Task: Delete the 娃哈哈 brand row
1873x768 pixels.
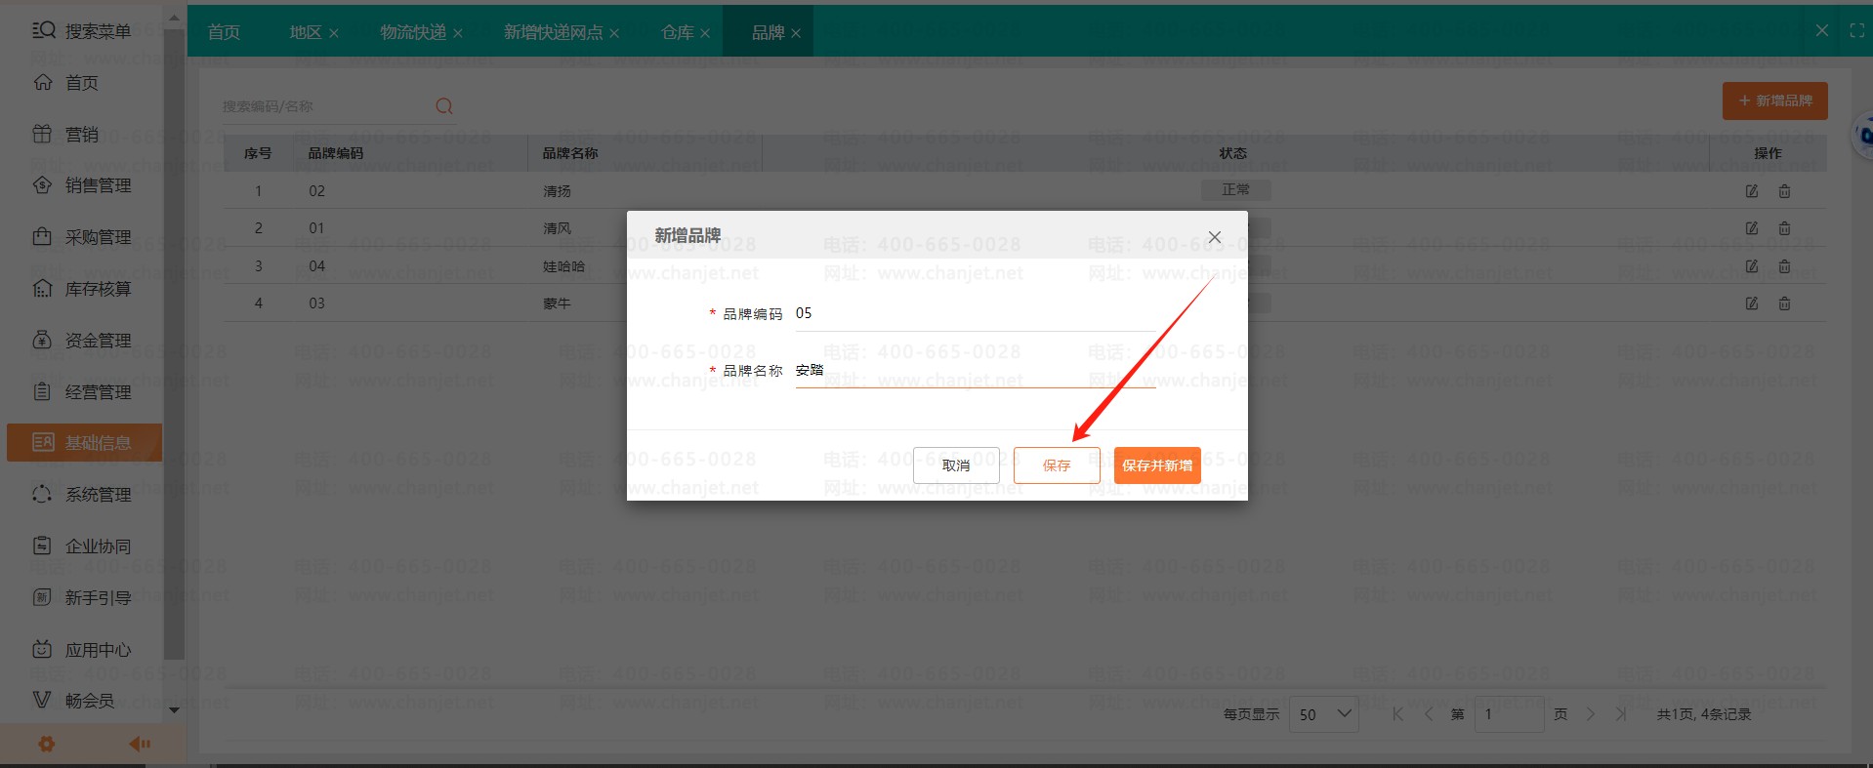Action: pyautogui.click(x=1784, y=266)
